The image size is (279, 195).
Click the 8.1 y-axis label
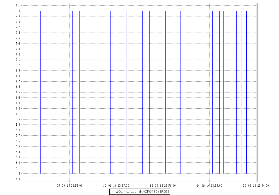[18, 6]
